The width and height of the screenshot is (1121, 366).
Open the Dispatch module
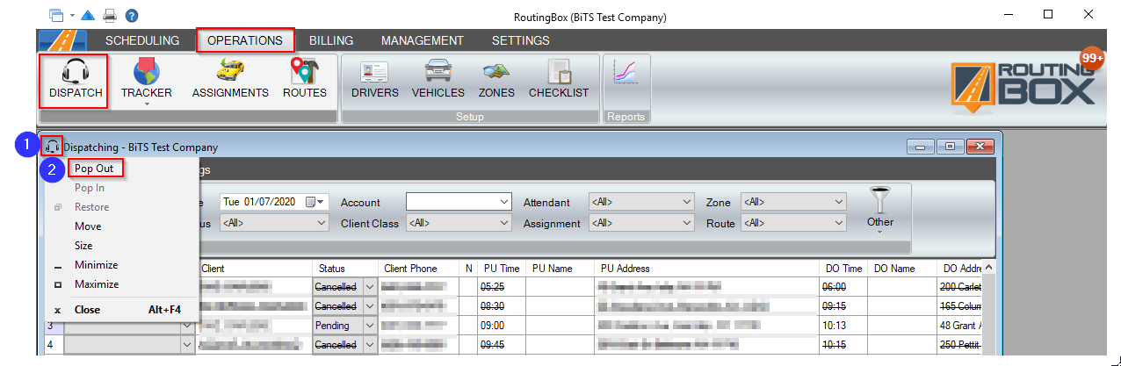click(76, 81)
